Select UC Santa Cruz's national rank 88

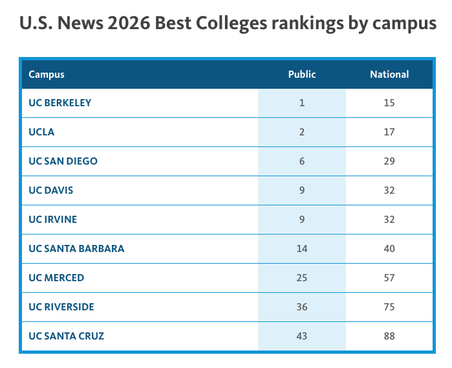point(389,336)
